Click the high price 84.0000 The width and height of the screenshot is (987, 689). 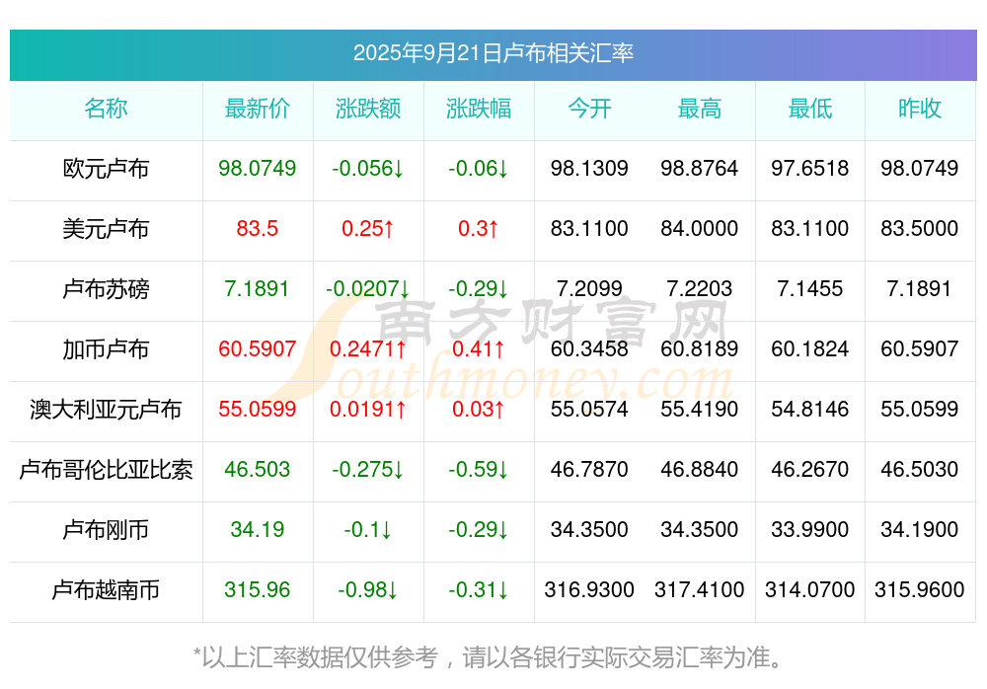click(700, 228)
